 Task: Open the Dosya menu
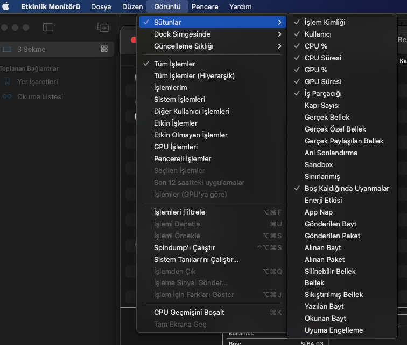click(101, 6)
